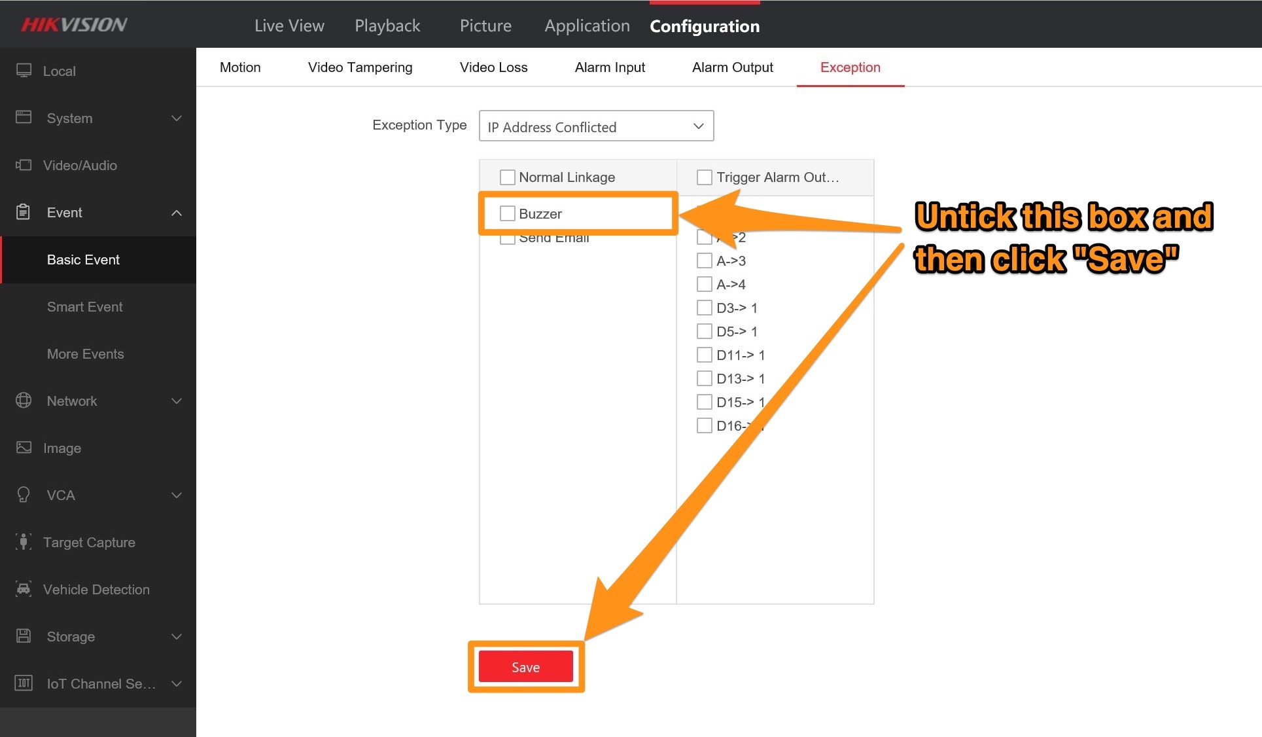Viewport: 1262px width, 737px height.
Task: Click the Network globe icon
Action: click(x=24, y=401)
